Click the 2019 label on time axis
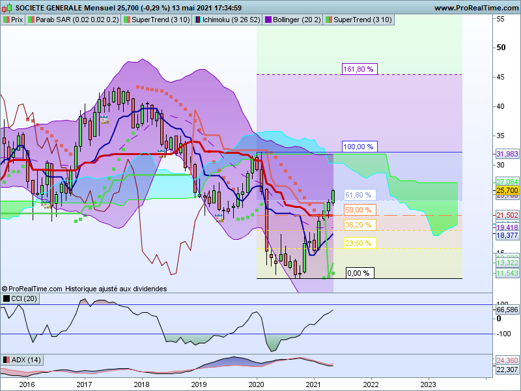This screenshot has height=391, width=521. tap(199, 384)
